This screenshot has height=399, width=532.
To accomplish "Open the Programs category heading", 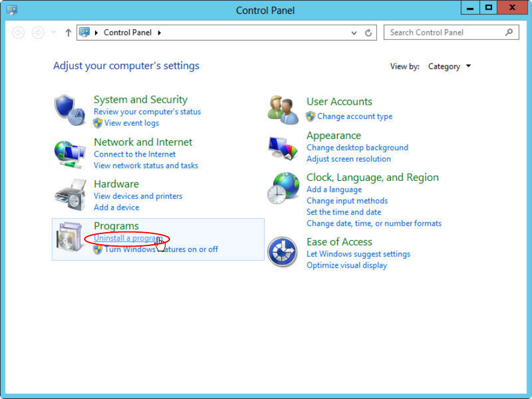I will point(116,225).
